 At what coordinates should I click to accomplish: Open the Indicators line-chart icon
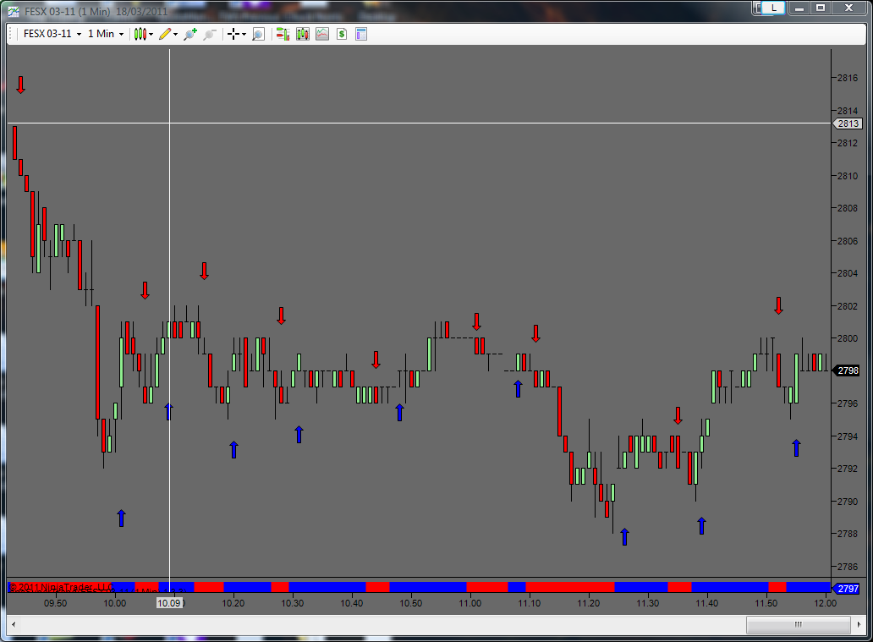point(322,34)
